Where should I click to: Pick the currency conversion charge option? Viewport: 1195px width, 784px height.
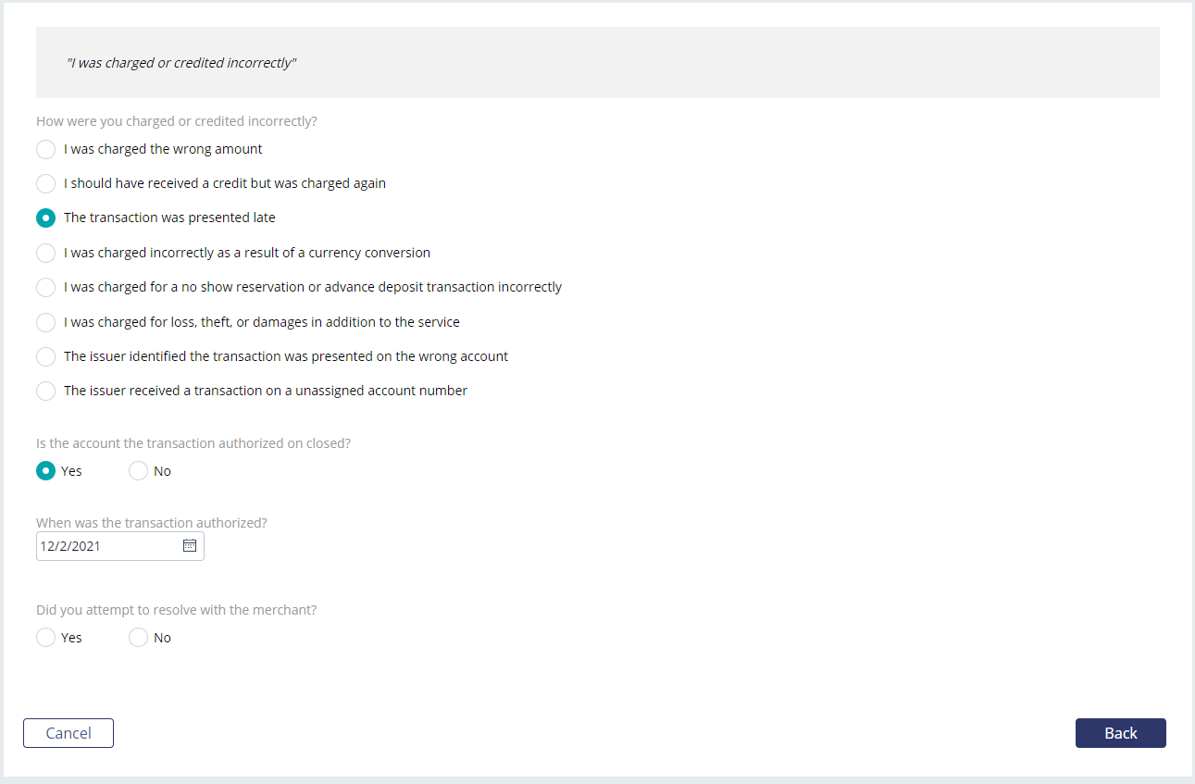tap(45, 254)
